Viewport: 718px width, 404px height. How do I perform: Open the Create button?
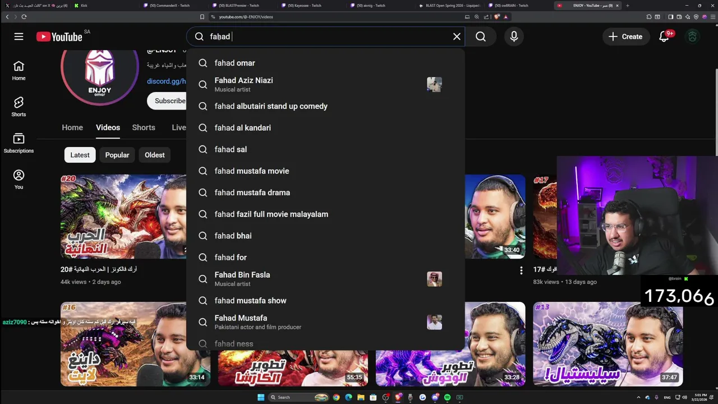[x=625, y=36]
